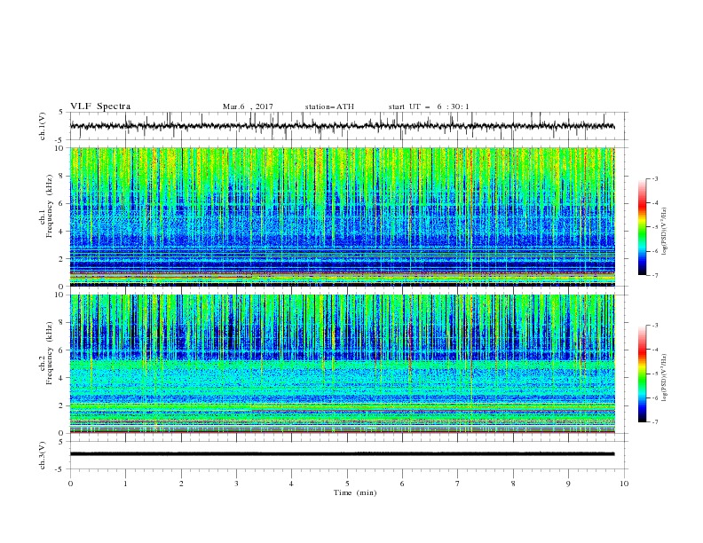Click inside the ch.2 spectrogram panel

(342, 364)
